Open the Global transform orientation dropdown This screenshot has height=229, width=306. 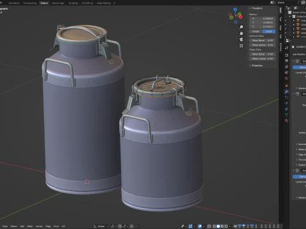[101, 226]
